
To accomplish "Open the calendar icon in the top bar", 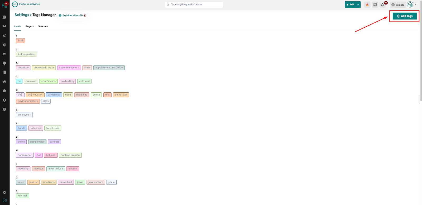I will (375, 5).
